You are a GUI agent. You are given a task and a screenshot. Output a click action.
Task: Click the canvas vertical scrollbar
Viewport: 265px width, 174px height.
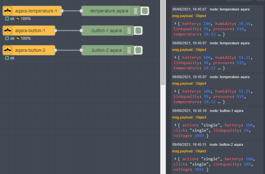pyautogui.click(x=163, y=43)
